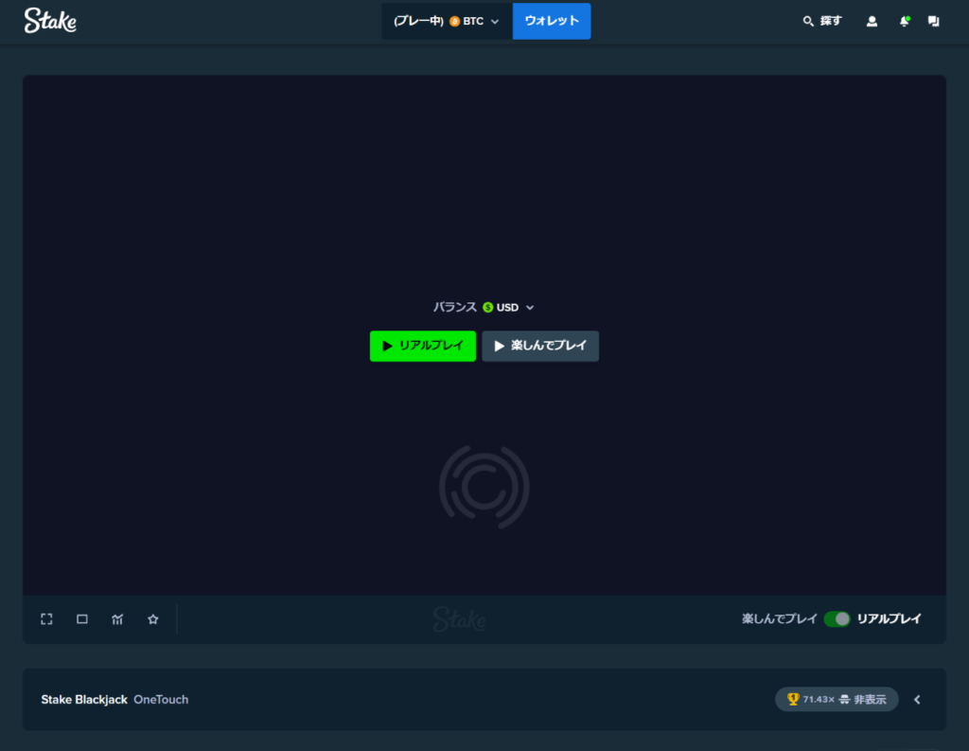This screenshot has width=969, height=751.
Task: Open live stats chart icon
Action: pyautogui.click(x=117, y=618)
